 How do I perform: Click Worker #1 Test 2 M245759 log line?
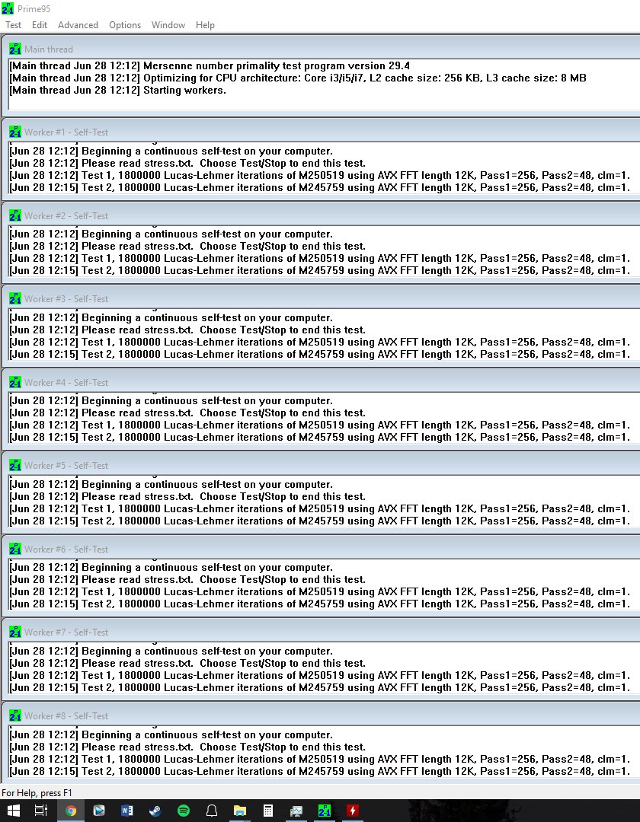[x=319, y=188]
